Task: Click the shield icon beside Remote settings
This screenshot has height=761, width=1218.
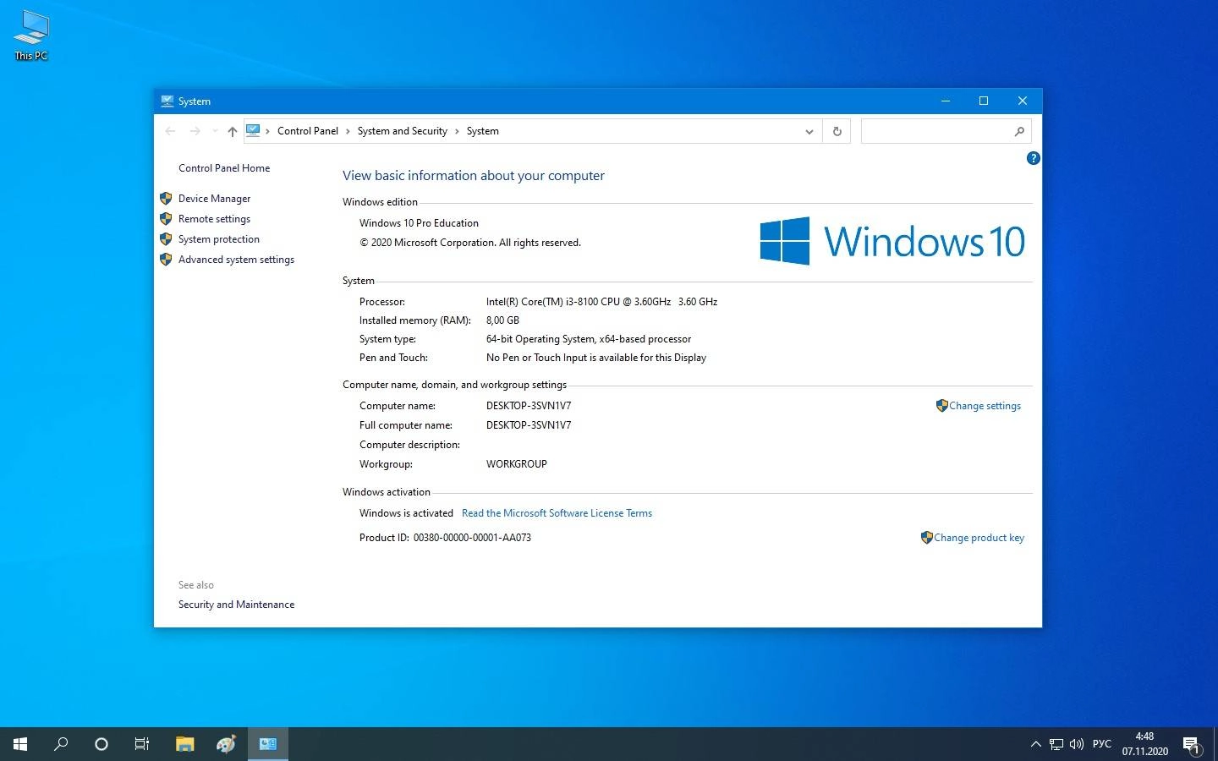Action: point(166,219)
